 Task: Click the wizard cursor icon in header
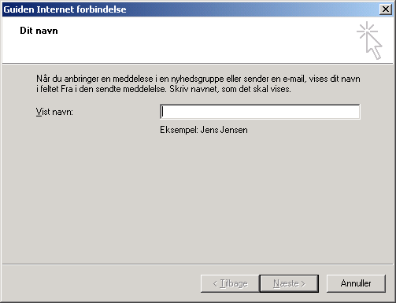369,40
